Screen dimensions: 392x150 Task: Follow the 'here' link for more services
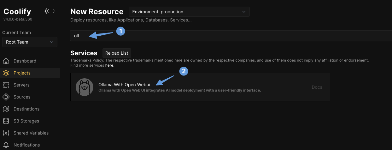pyautogui.click(x=109, y=65)
